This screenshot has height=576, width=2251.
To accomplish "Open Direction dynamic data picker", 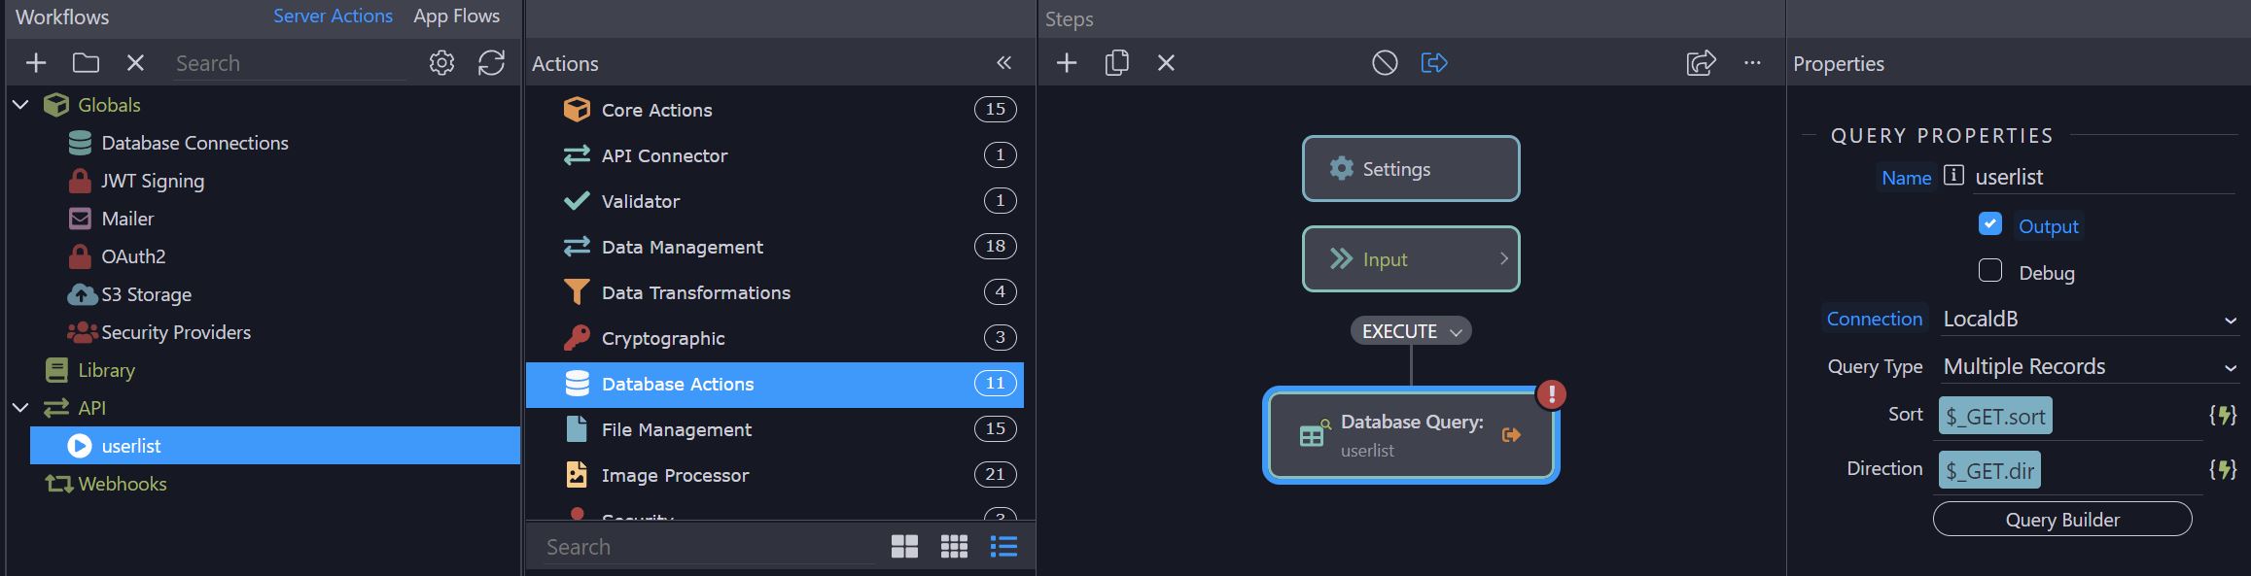I will pyautogui.click(x=2223, y=470).
